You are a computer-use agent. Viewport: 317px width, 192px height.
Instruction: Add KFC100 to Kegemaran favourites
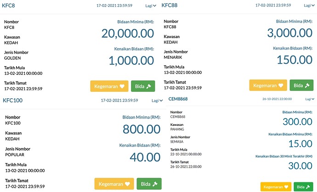[x=114, y=184]
